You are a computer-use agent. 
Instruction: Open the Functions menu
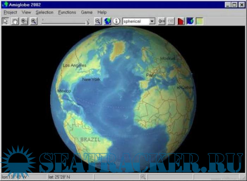click(67, 12)
